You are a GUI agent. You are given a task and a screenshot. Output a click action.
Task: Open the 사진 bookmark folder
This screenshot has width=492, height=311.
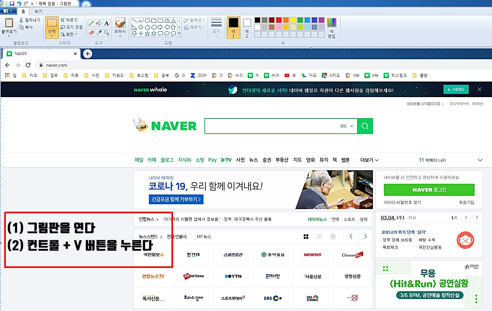click(92, 75)
